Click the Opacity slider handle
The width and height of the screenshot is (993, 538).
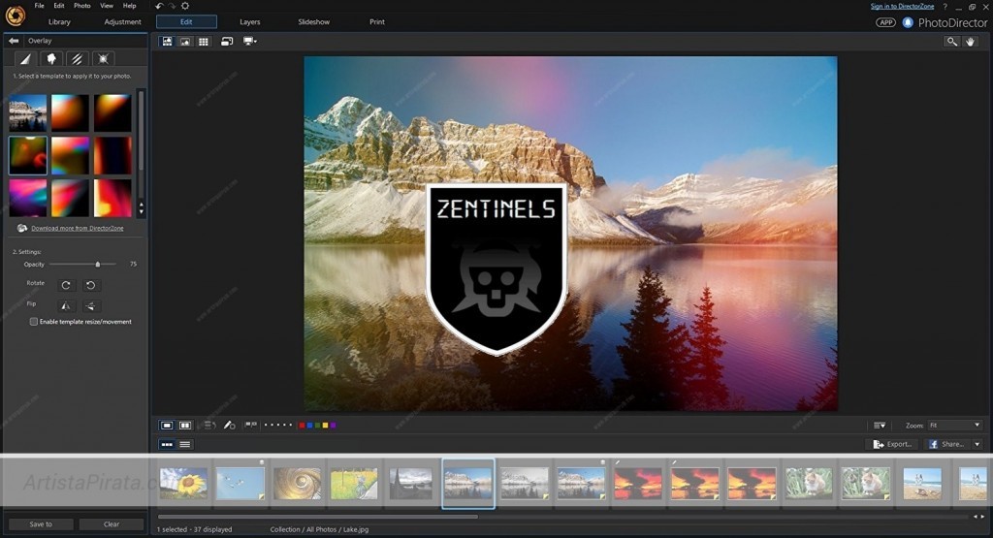(97, 264)
